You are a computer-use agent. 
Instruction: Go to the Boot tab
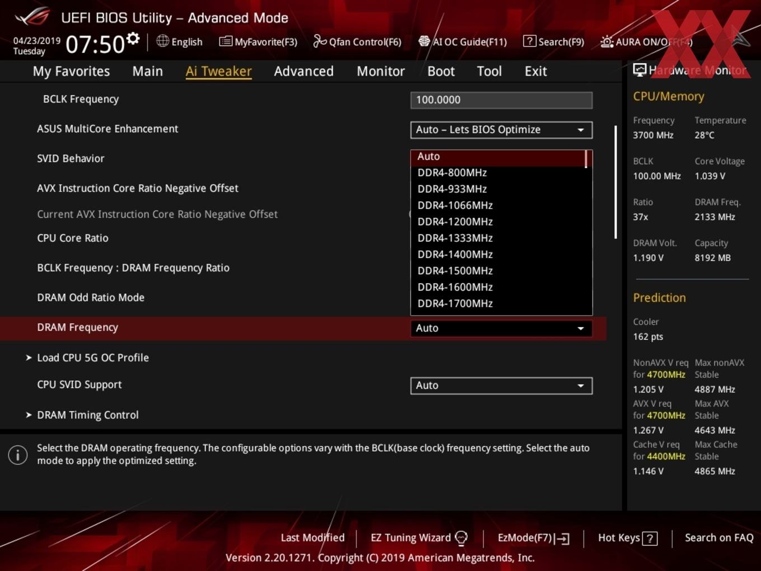point(441,71)
